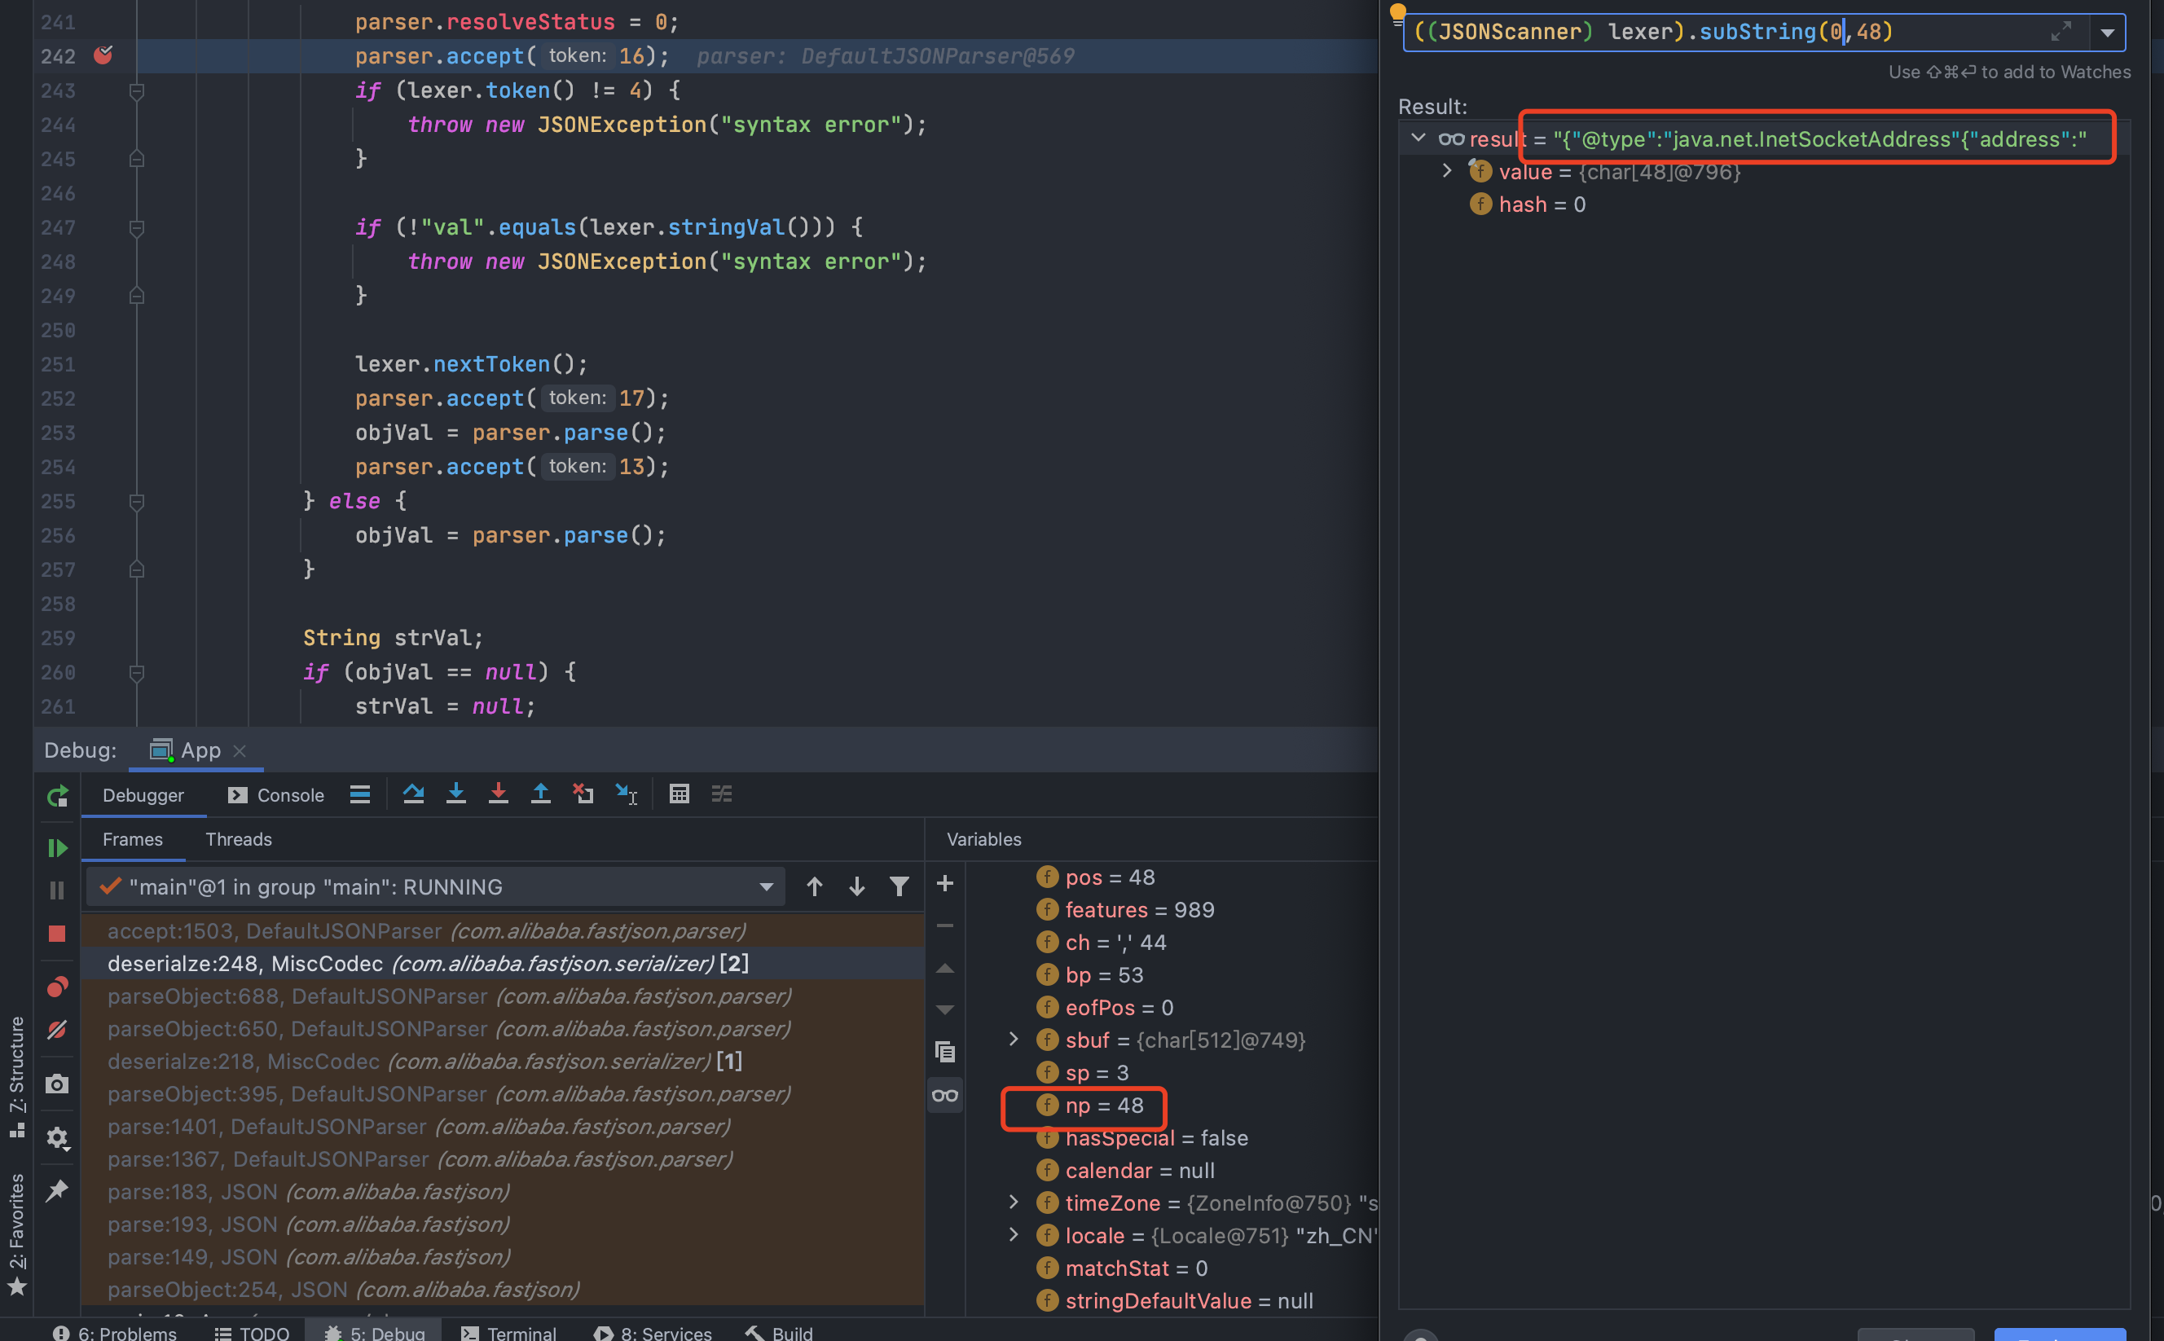Viewport: 2164px width, 1341px height.
Task: Select frame accept:1503, DefaultJSONParser
Action: click(502, 930)
